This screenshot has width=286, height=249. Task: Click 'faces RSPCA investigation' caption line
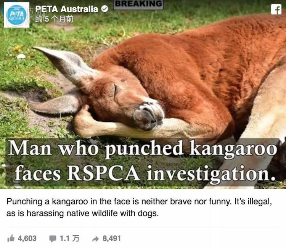coord(145,173)
